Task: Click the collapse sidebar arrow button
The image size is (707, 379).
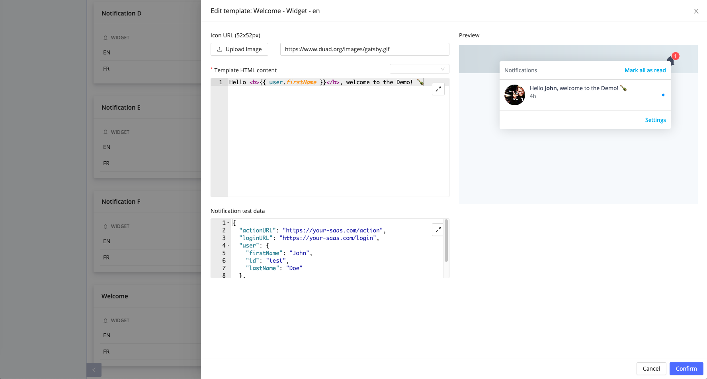Action: (94, 370)
